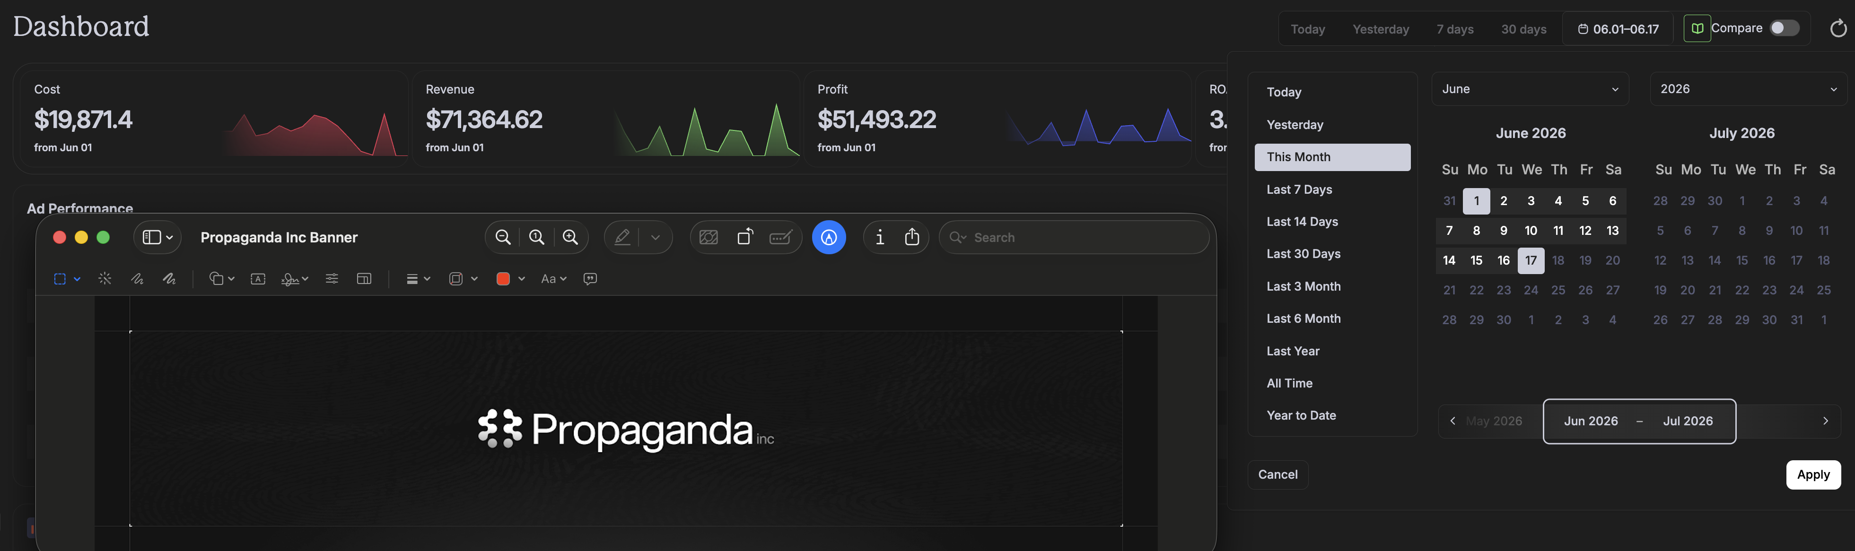The height and width of the screenshot is (551, 1855).
Task: Go to previous month using left chevron
Action: pyautogui.click(x=1452, y=421)
